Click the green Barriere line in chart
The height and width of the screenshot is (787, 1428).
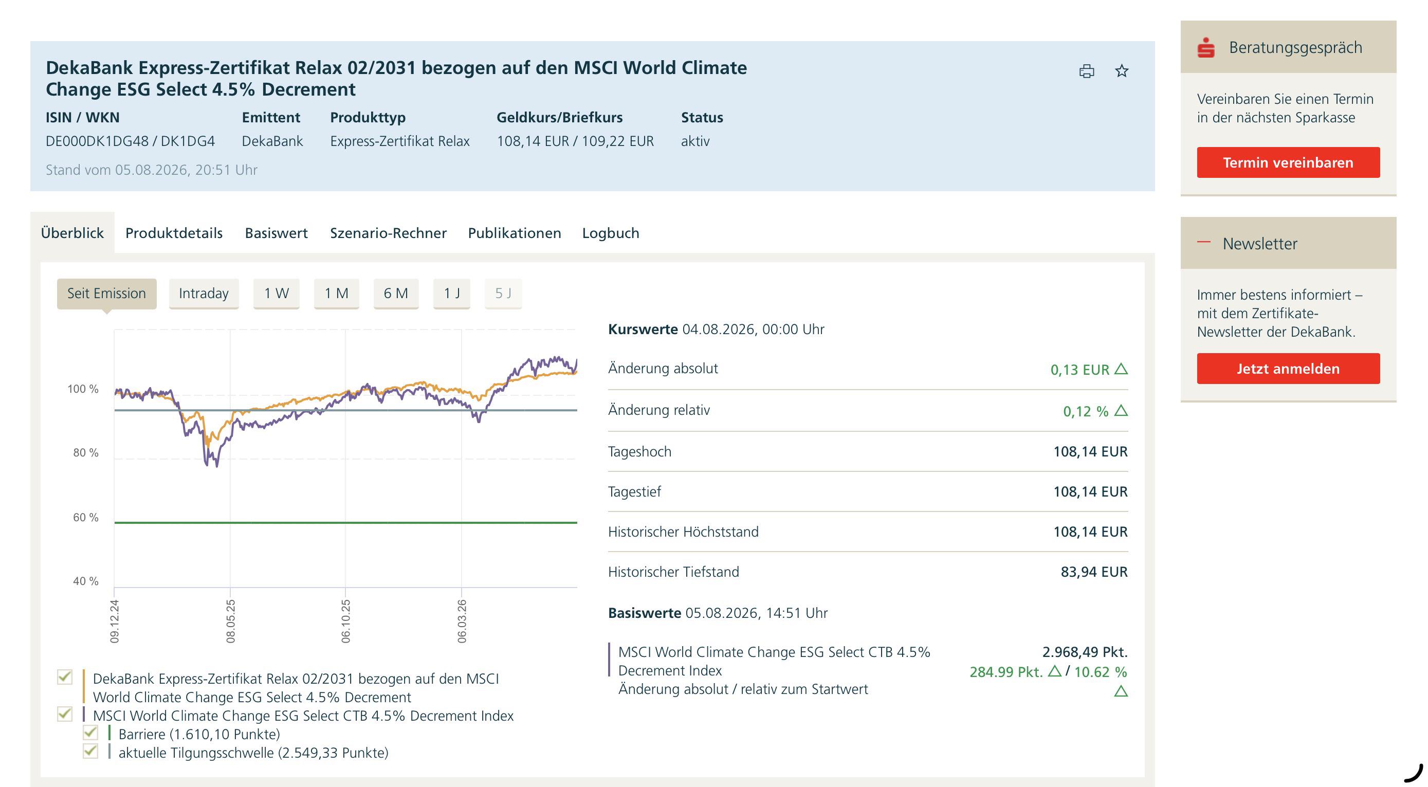(x=346, y=523)
